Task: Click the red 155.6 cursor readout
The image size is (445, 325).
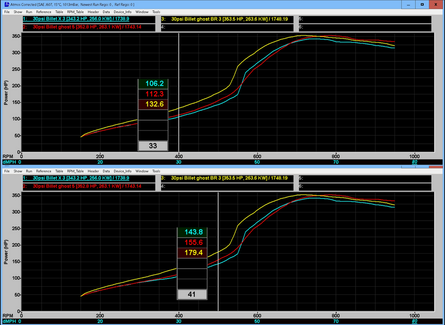Action: 192,243
